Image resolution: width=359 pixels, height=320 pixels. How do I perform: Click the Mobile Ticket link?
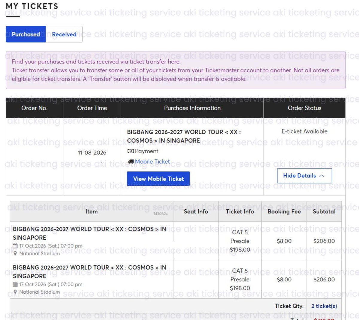(152, 162)
